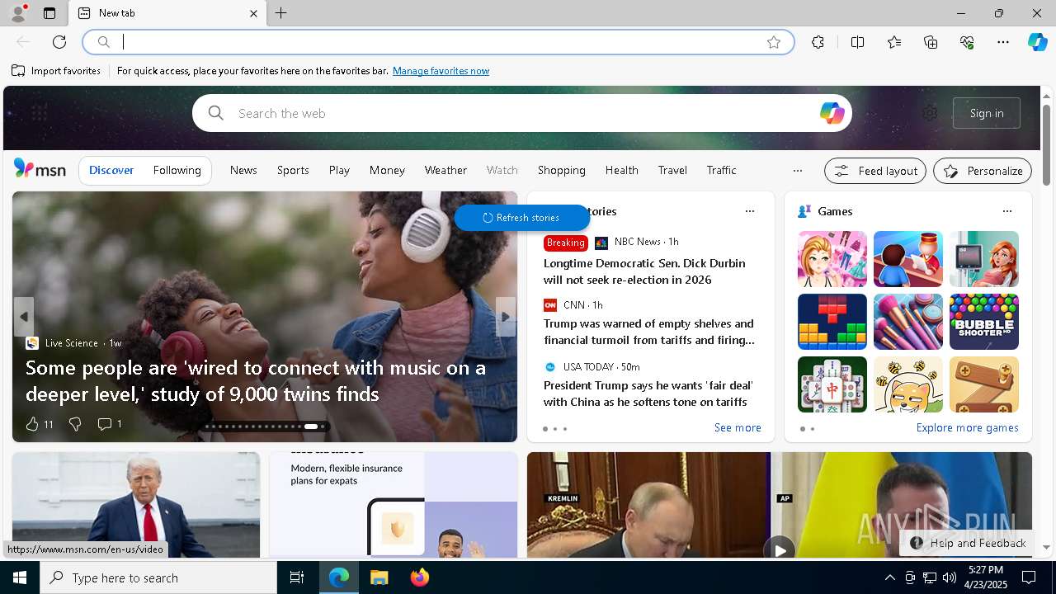This screenshot has width=1056, height=594.
Task: Open the Feed layout options
Action: 875,171
